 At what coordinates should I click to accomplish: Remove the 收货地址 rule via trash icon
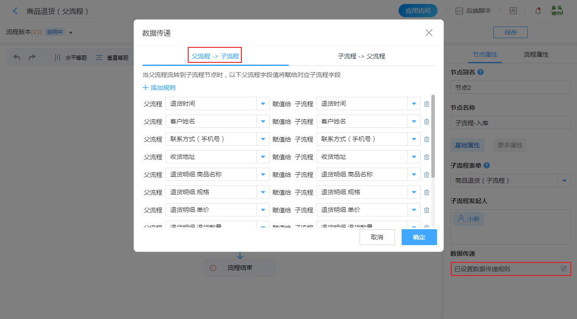pyautogui.click(x=426, y=157)
